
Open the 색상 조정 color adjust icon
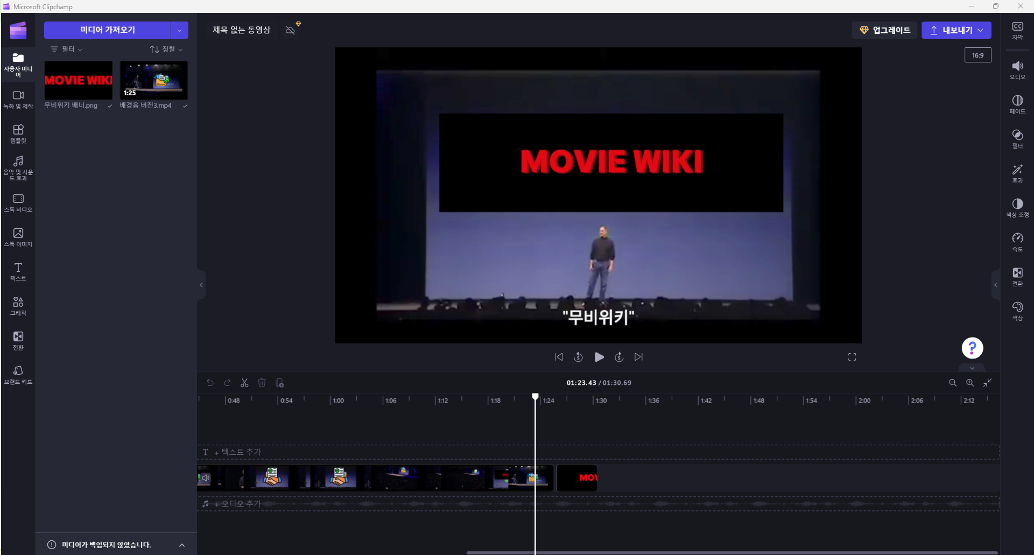1017,208
